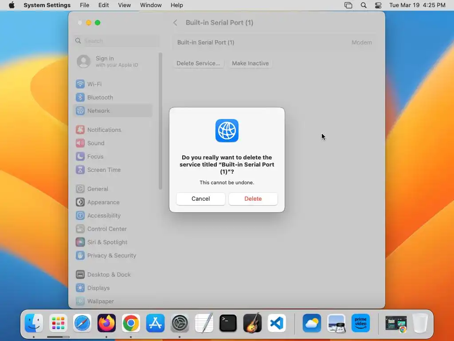Launch Google Chrome from the Dock
The image size is (454, 341).
pos(131,323)
